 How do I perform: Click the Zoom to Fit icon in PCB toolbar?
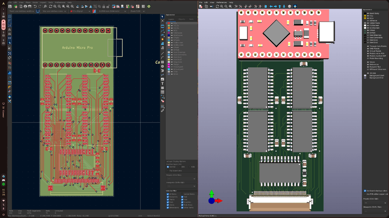pos(64,7)
